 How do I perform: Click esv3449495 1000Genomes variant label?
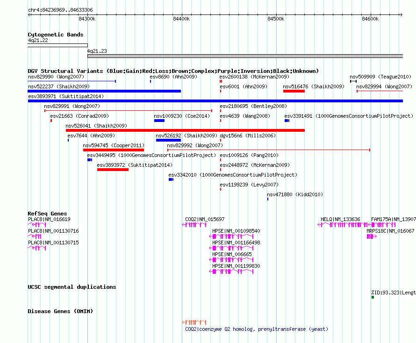pos(151,155)
